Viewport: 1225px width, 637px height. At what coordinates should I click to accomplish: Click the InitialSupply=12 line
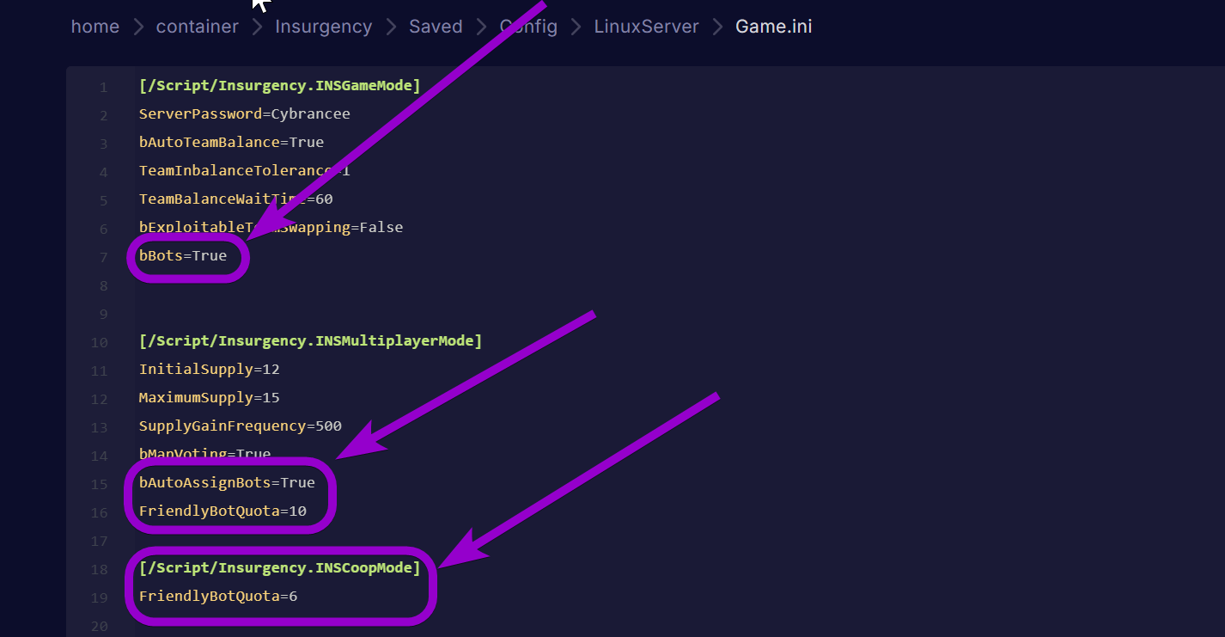(209, 369)
